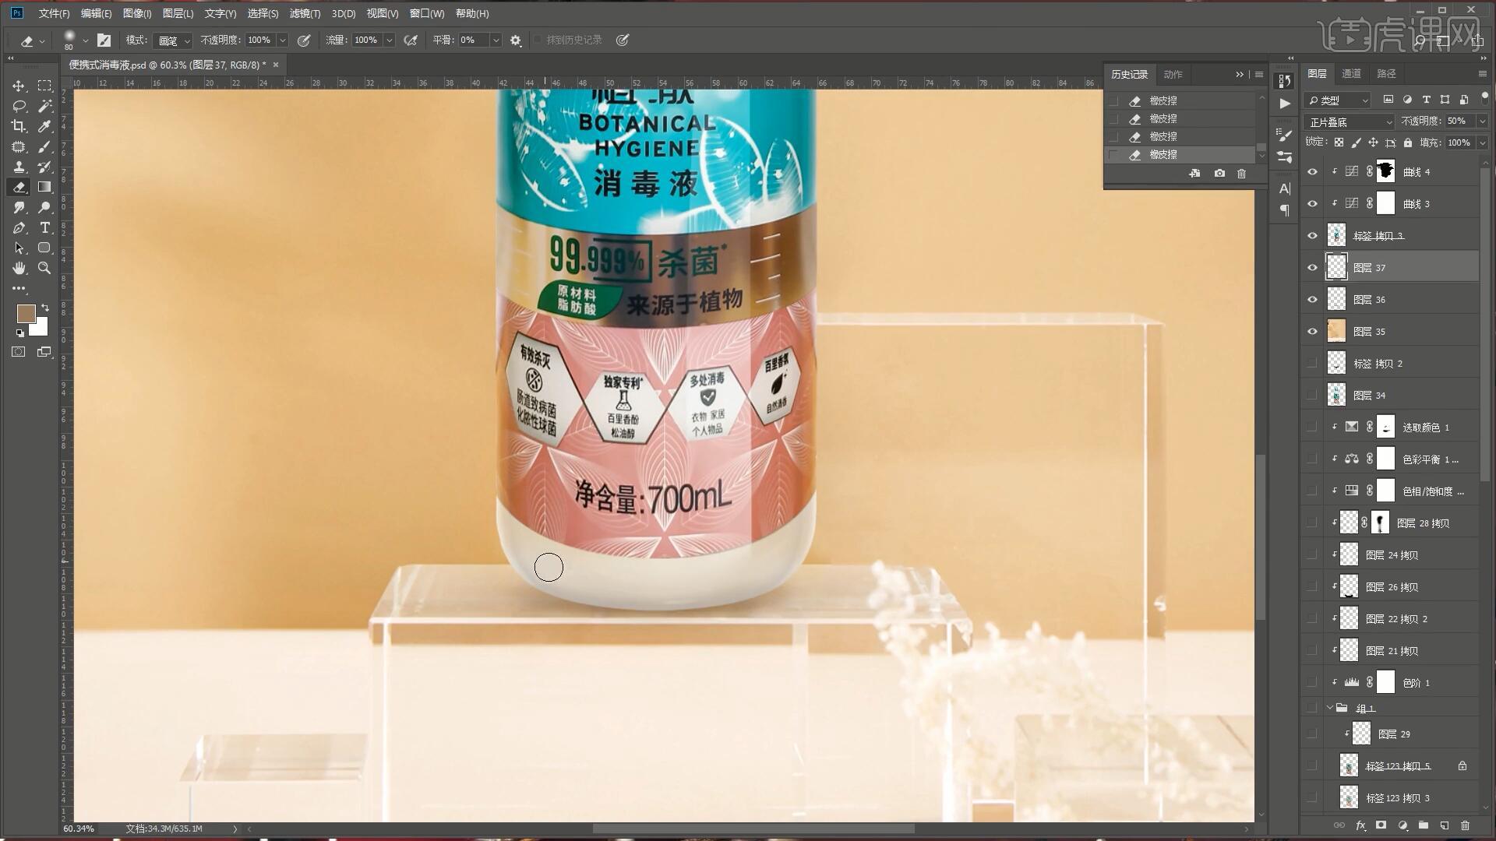
Task: Create new snapshot camera icon in History
Action: coord(1219,174)
